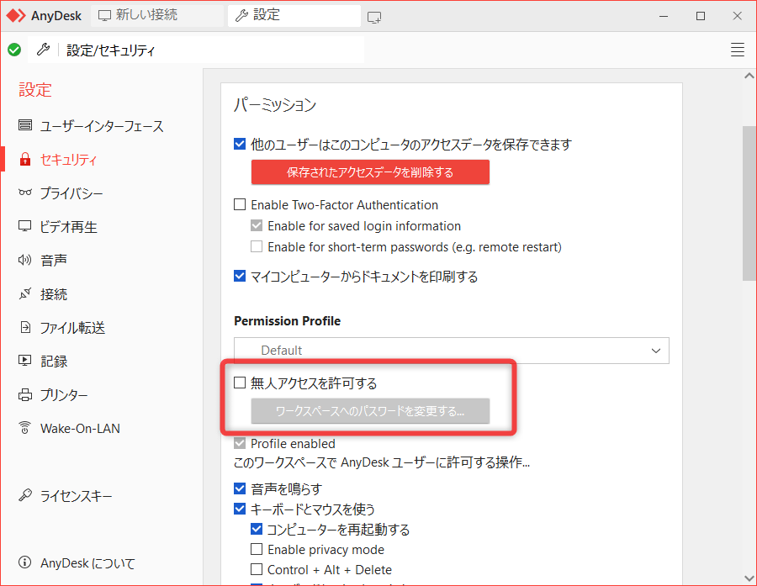Click the vertical scrollbar thumb
The width and height of the screenshot is (757, 586).
749,203
